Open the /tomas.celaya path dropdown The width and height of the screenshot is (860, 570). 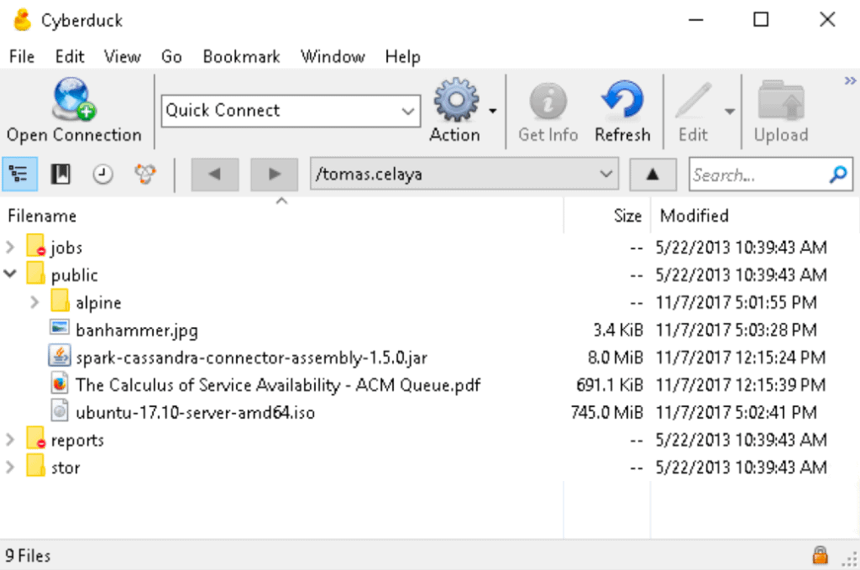[x=464, y=174]
